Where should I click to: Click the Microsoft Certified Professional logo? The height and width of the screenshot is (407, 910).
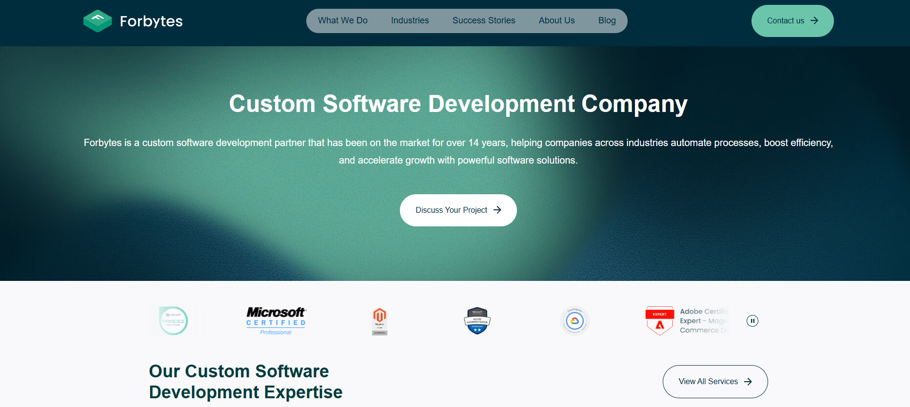point(276,321)
